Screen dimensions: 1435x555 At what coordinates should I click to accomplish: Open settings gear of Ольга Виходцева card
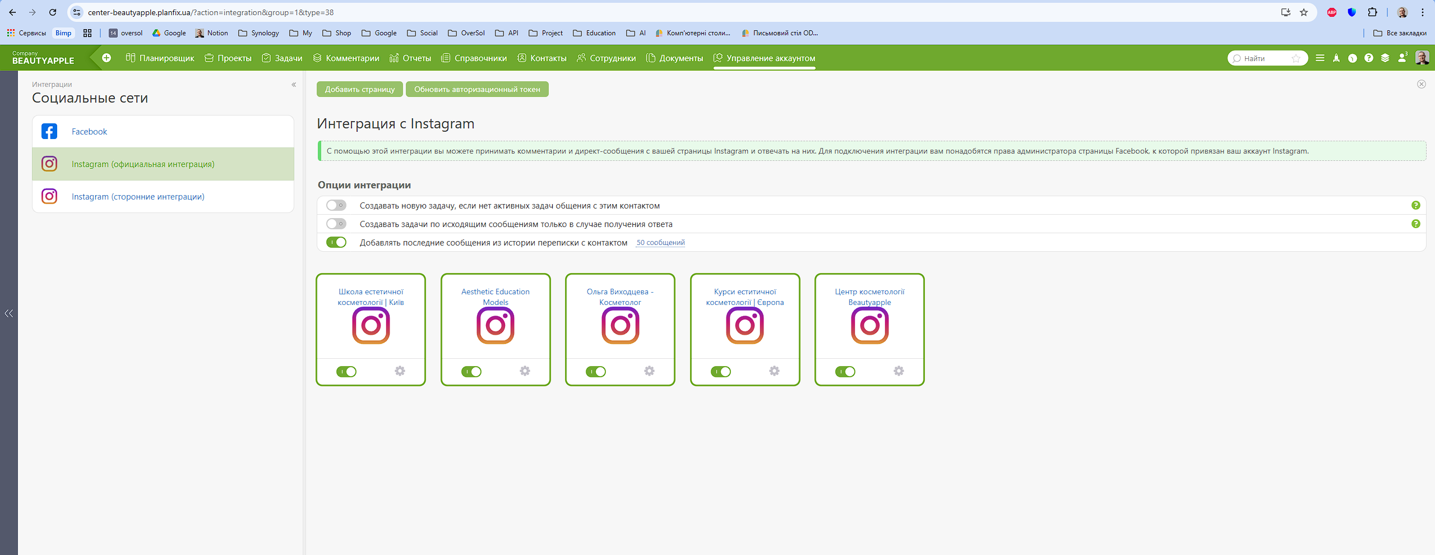click(x=649, y=371)
